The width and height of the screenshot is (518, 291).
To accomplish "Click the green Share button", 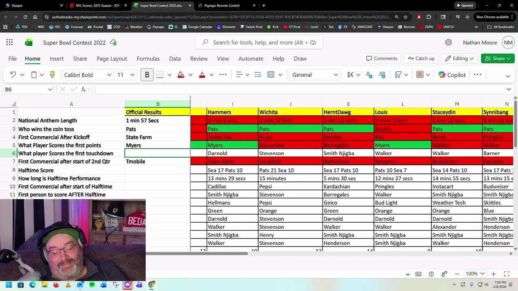I will point(498,59).
